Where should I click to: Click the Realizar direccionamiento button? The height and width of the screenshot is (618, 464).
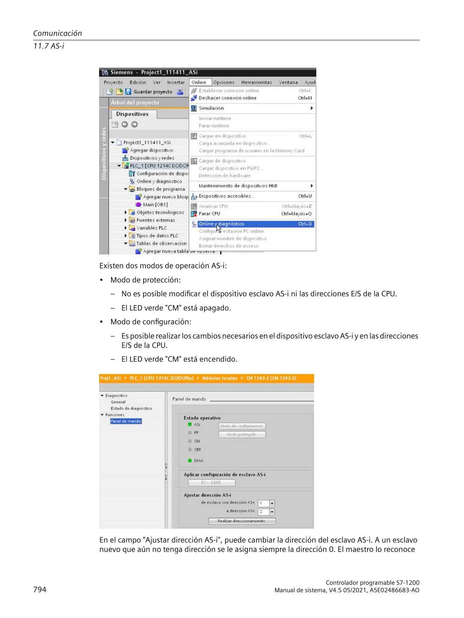(242, 521)
